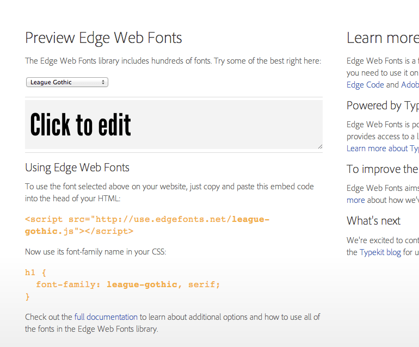Click the 'What's next' heading
Screen dimensions: 419x347
tap(373, 221)
